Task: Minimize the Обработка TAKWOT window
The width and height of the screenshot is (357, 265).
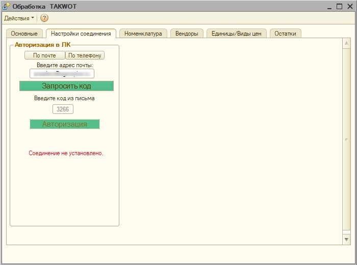Action: pos(328,7)
